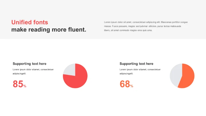Screen dimensions: 206x116
Task: Click the percent sign beside 68
Action: [132, 86]
